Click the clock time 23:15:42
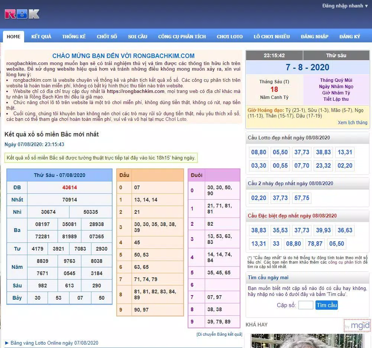Screen dimensions: 372x348 coord(274,55)
